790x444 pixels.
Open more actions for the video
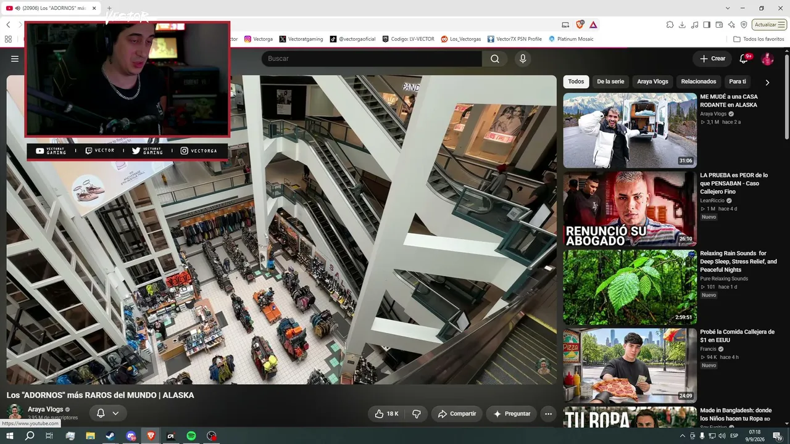coord(548,414)
